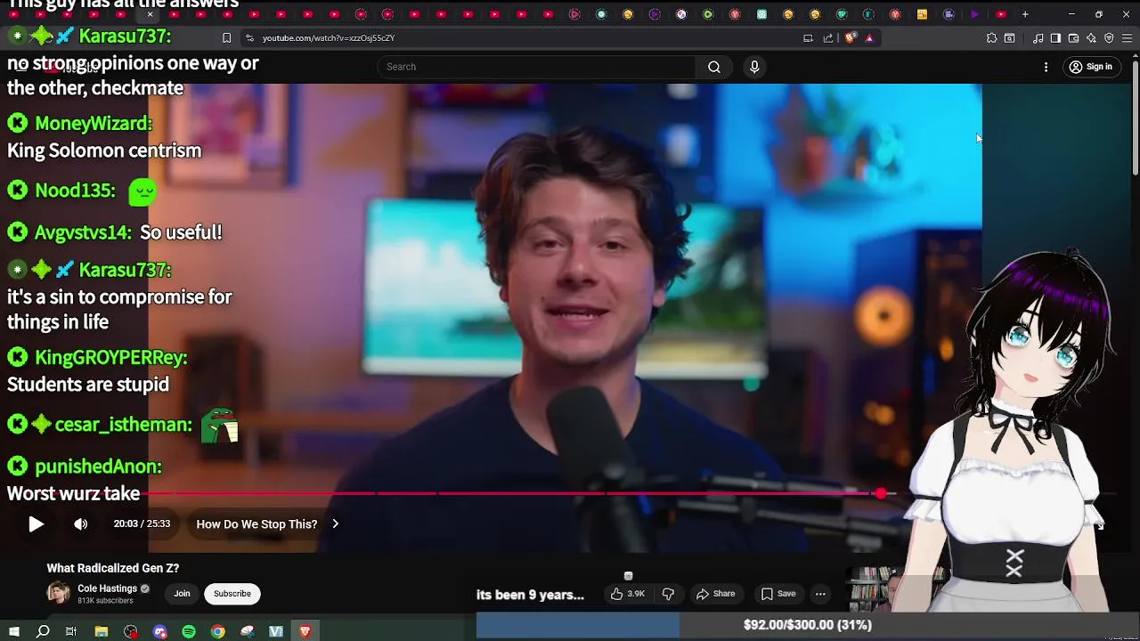This screenshot has width=1140, height=641.
Task: Click the page vertical scrollbar
Action: [x=1135, y=116]
